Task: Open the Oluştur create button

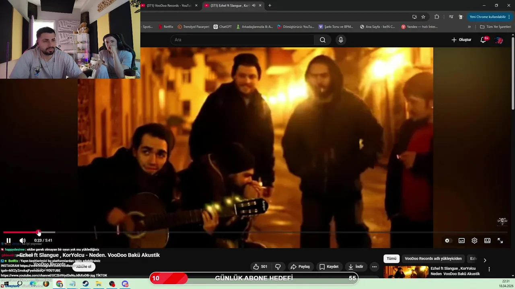Action: (461, 40)
